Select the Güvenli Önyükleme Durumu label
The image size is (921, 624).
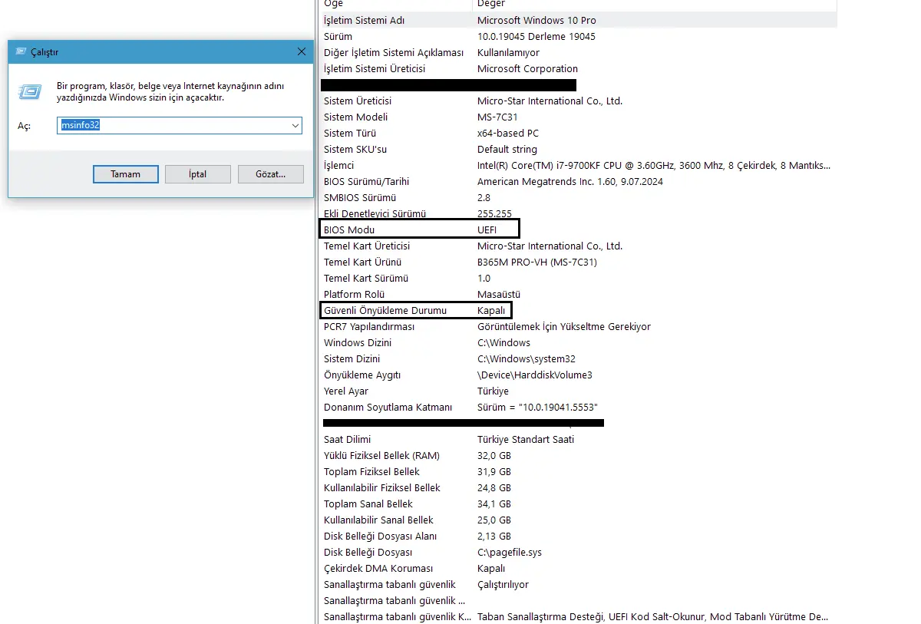click(385, 310)
